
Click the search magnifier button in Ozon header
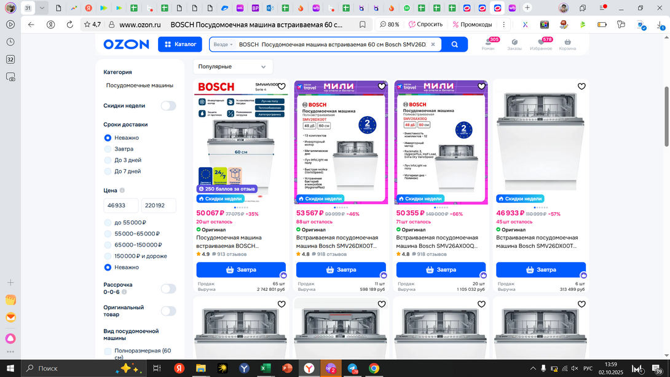(455, 44)
